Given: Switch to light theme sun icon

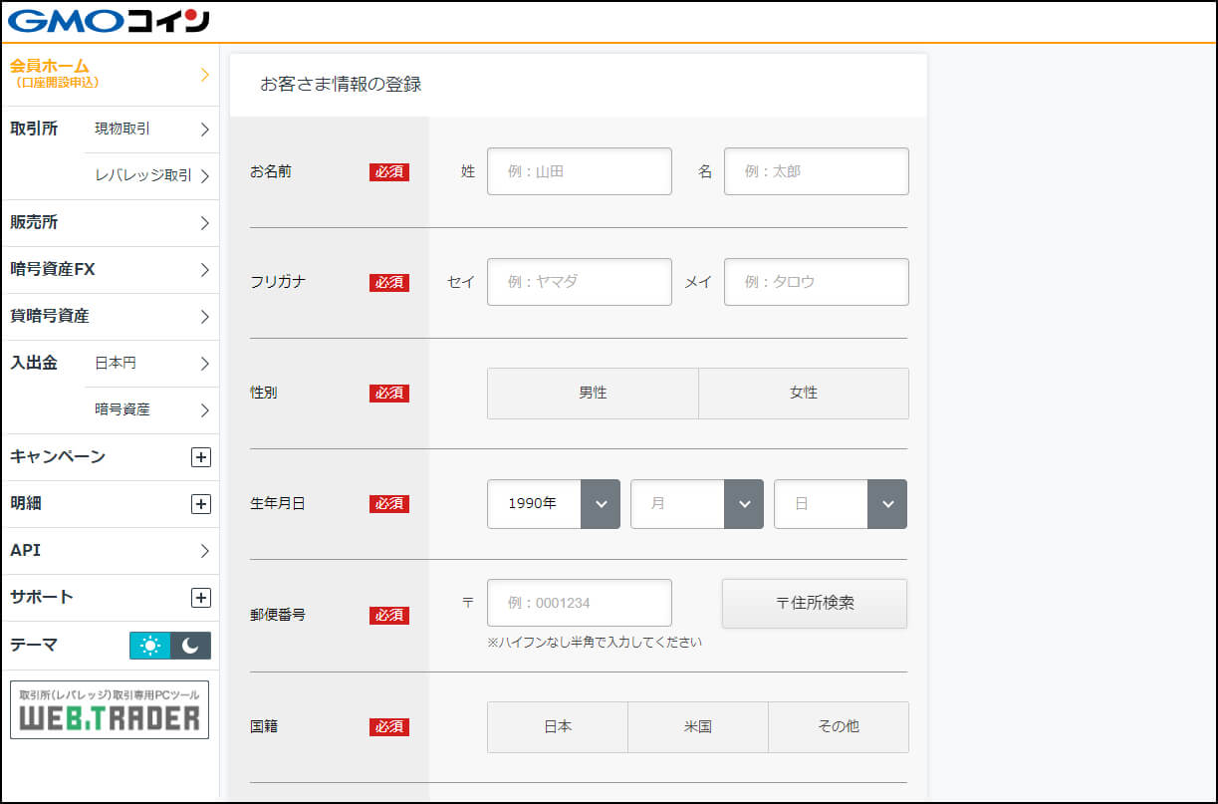Looking at the screenshot, I should click(x=150, y=646).
